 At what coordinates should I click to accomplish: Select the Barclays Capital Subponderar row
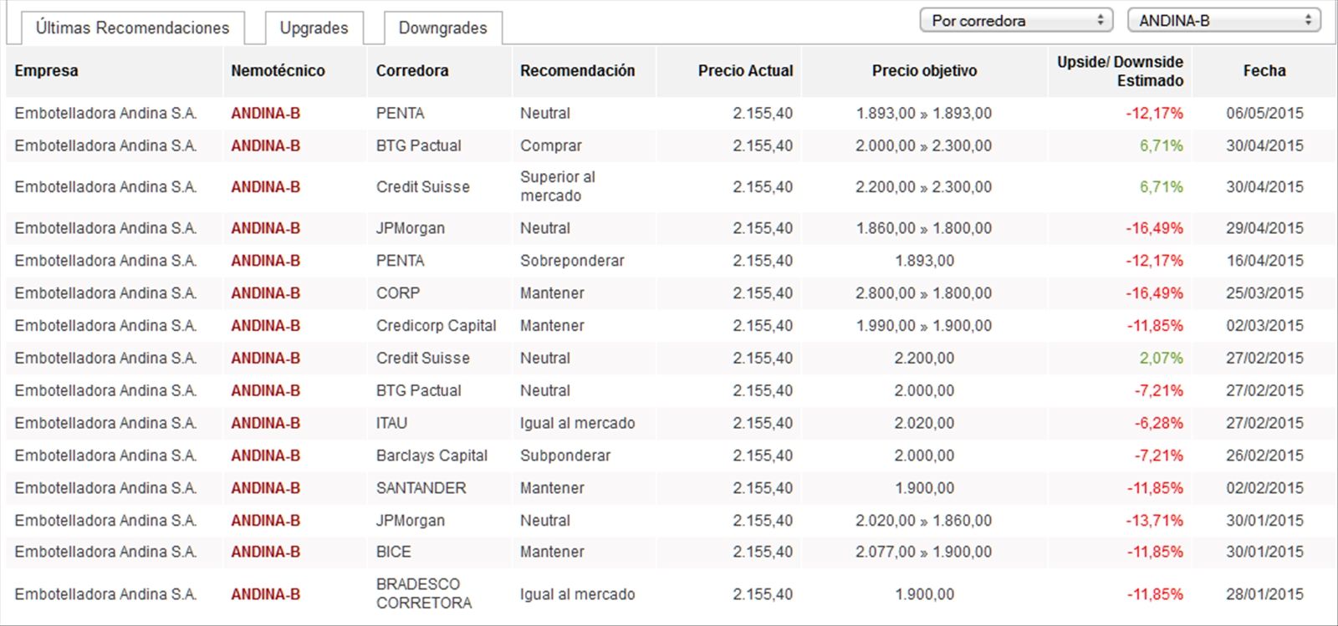click(669, 456)
